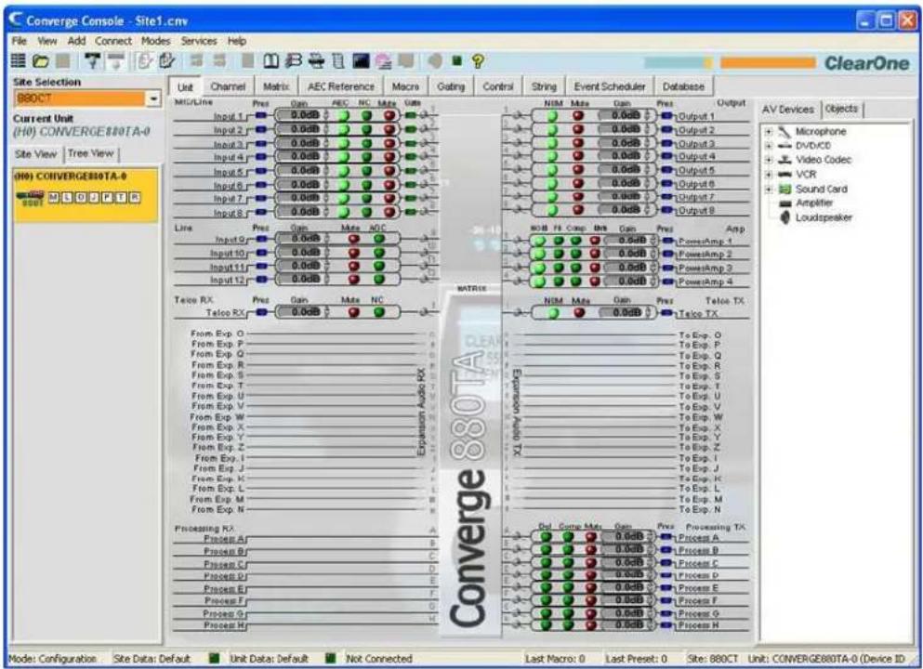Toggle the PowerAmp 3 red Mute button
Screen dimensions: 923x669
point(595,268)
